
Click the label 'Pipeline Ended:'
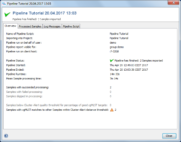pyautogui.click(x=15, y=70)
